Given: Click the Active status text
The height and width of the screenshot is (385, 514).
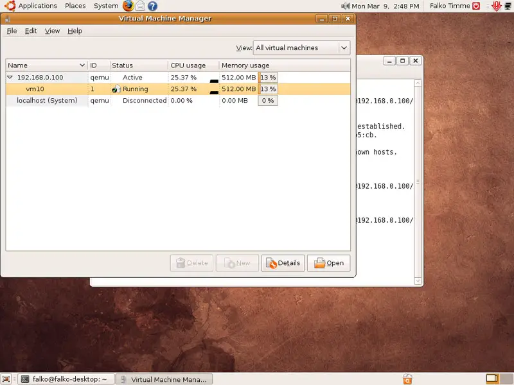Looking at the screenshot, I should 132,78.
